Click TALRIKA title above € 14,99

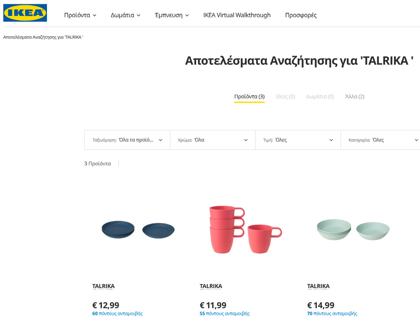pyautogui.click(x=318, y=286)
